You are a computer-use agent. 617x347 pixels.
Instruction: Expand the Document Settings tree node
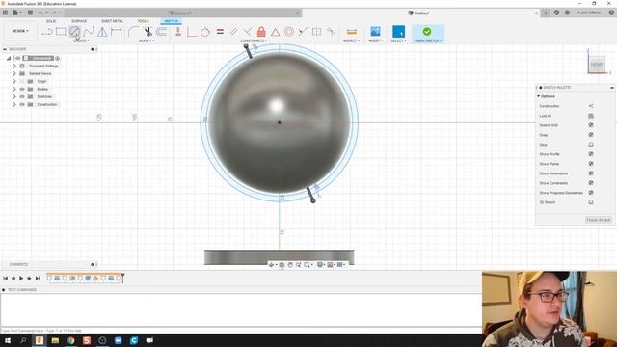pos(13,67)
